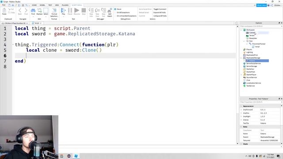This screenshot has width=283, height=159.
Task: Click the ToolTip value Katana field
Action: 270,123
